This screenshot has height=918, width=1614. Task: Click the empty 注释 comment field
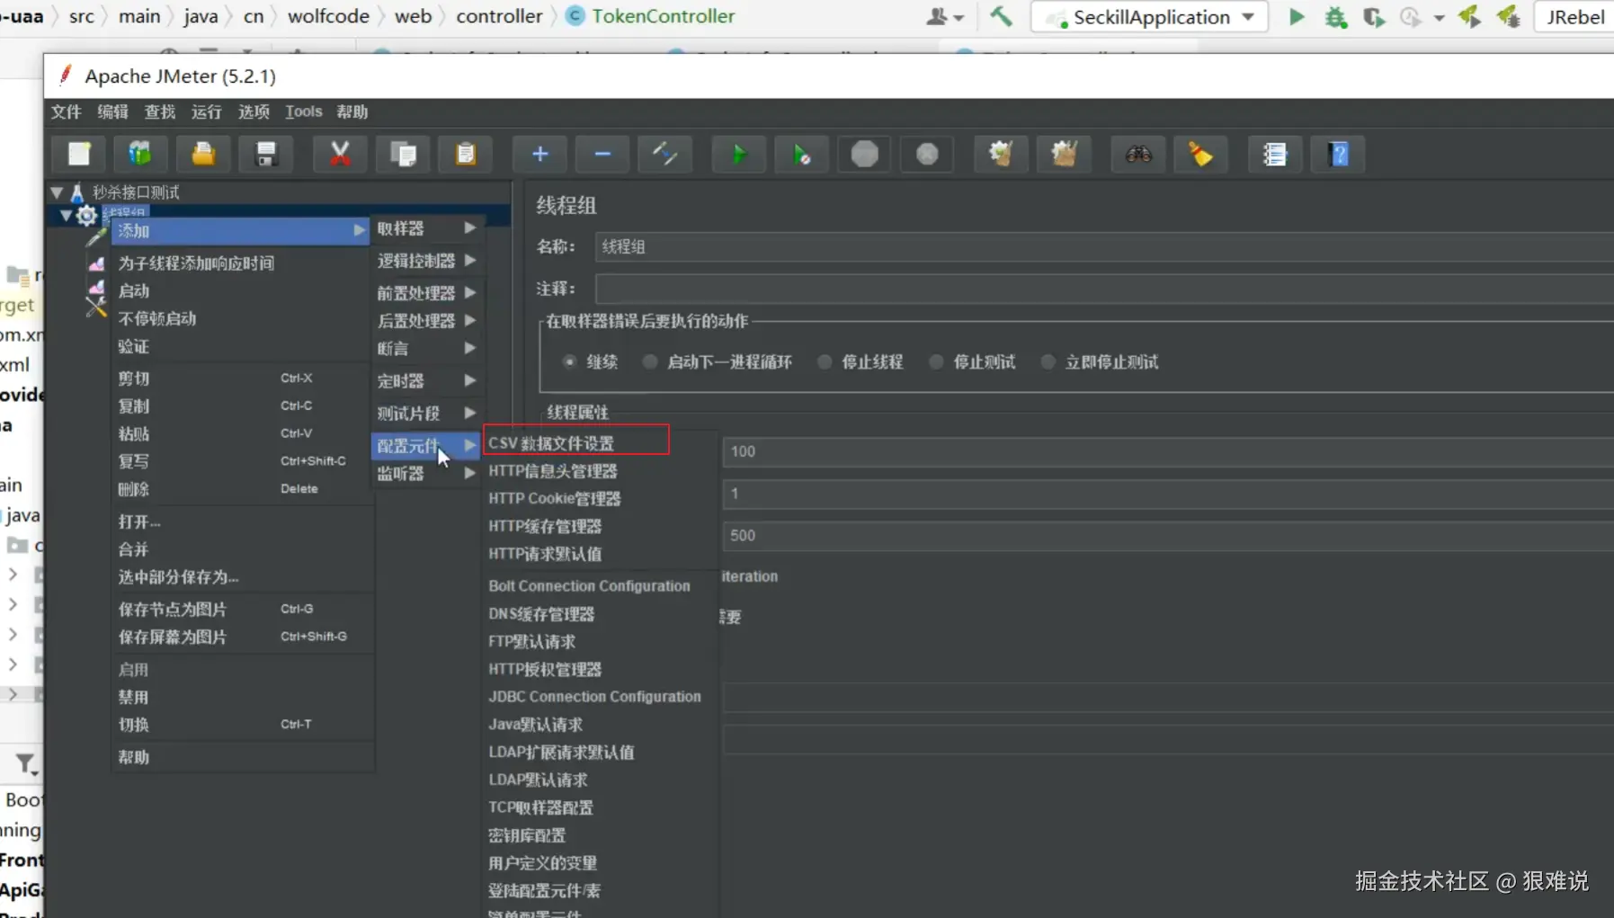pos(1104,289)
